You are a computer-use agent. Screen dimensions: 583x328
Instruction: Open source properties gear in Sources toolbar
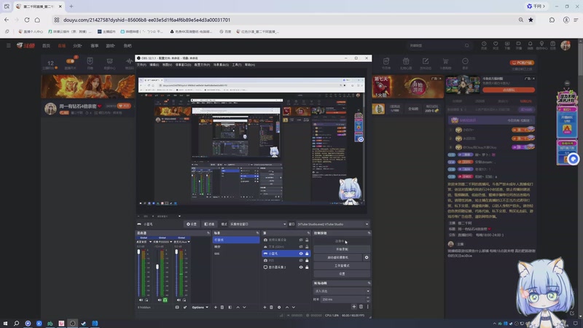(279, 307)
